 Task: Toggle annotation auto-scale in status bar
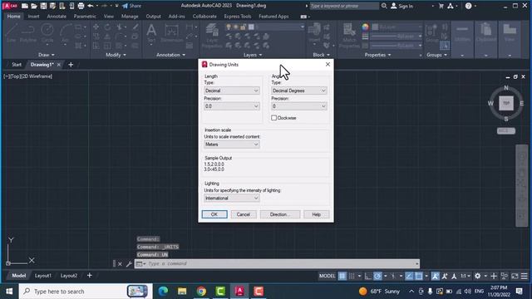(x=445, y=276)
